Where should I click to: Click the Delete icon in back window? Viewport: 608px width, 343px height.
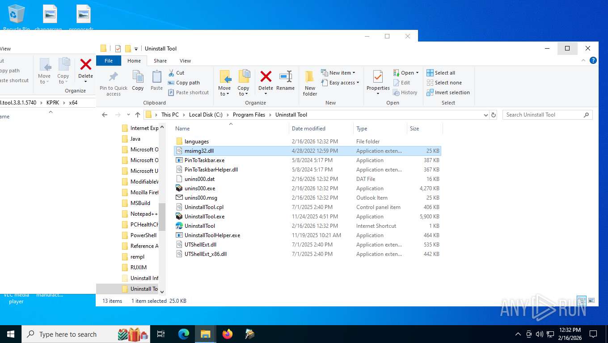click(85, 65)
